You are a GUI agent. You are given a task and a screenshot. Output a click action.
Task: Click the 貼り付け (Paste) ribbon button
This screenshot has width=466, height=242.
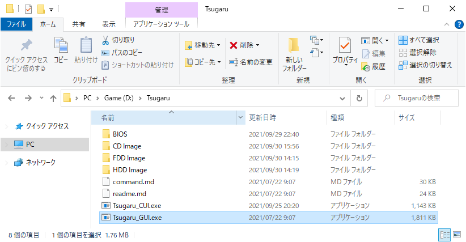(x=86, y=50)
